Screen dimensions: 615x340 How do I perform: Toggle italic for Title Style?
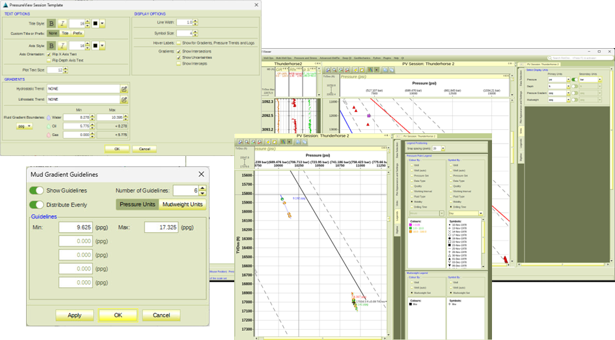pyautogui.click(x=62, y=23)
